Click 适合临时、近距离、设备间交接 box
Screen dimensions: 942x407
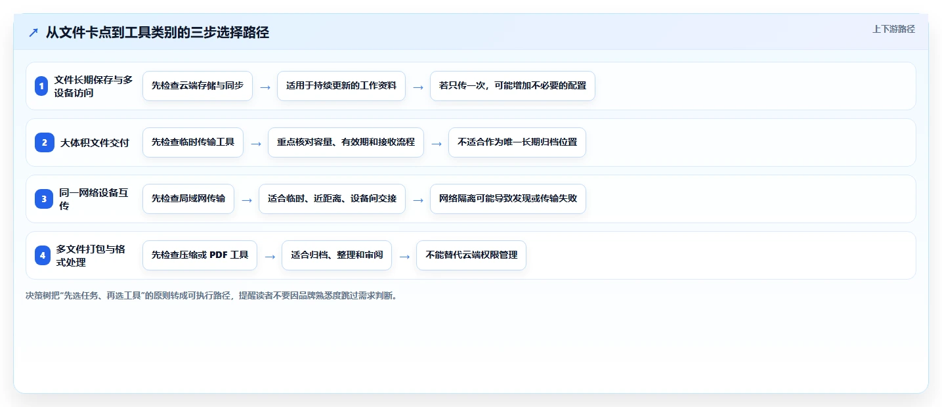pos(332,199)
